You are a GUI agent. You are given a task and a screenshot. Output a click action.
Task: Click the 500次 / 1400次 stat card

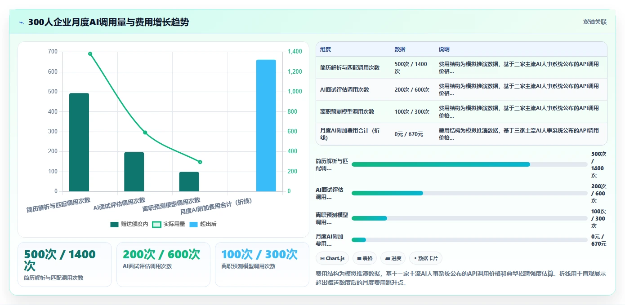click(x=65, y=265)
